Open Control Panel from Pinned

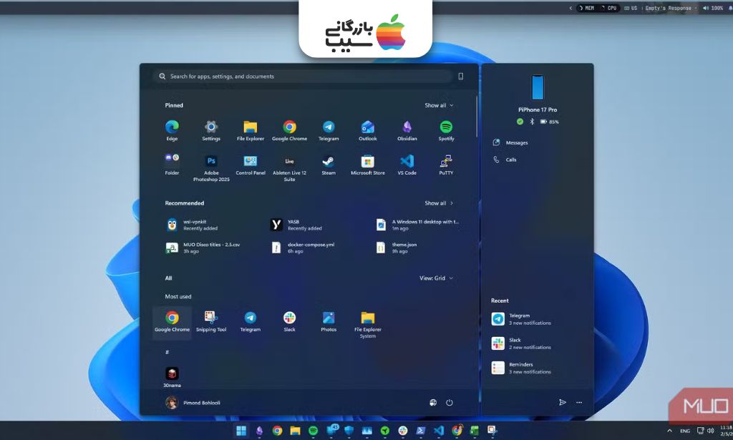(251, 165)
